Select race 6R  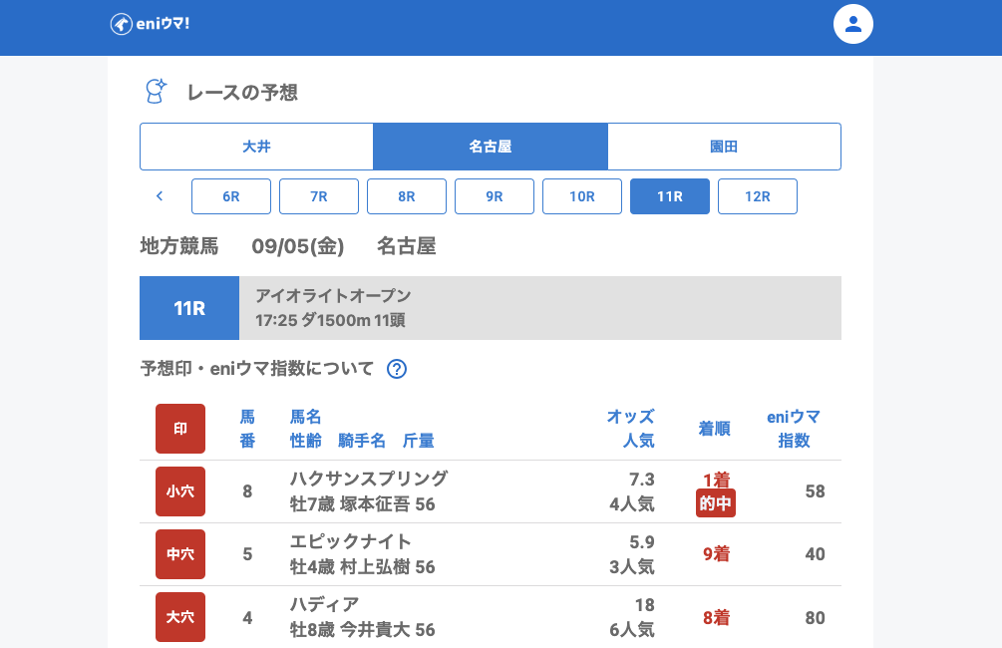231,196
